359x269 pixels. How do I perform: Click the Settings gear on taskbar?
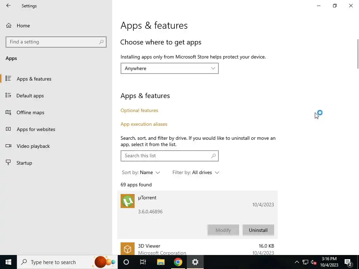click(x=195, y=262)
